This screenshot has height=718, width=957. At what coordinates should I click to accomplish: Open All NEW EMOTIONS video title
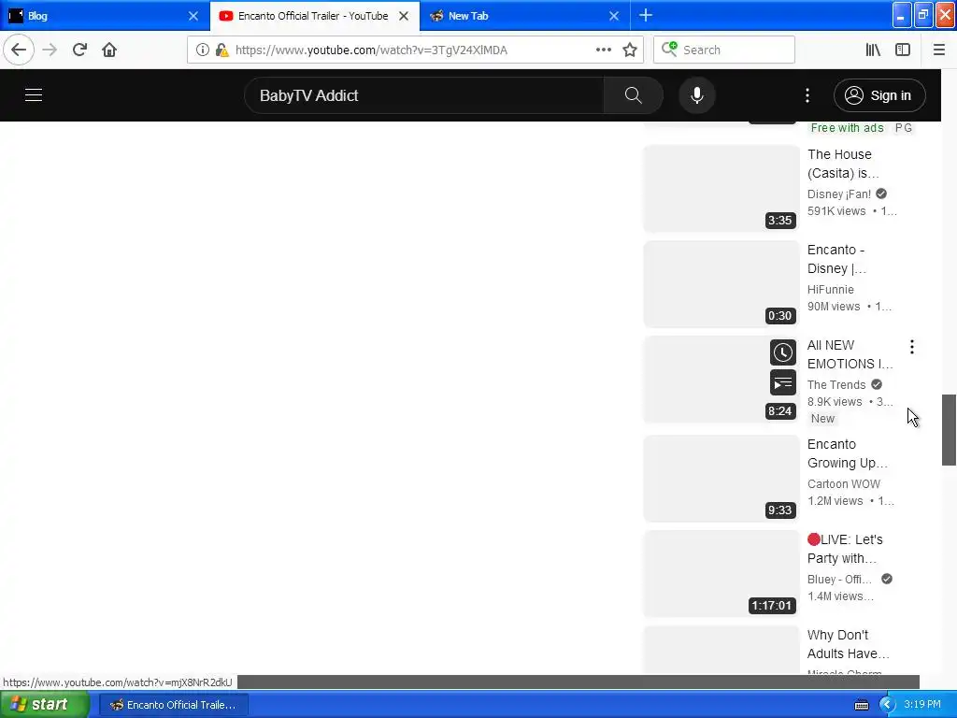click(850, 354)
